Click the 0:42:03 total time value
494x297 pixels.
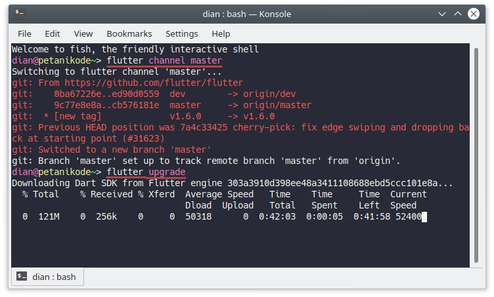[277, 216]
